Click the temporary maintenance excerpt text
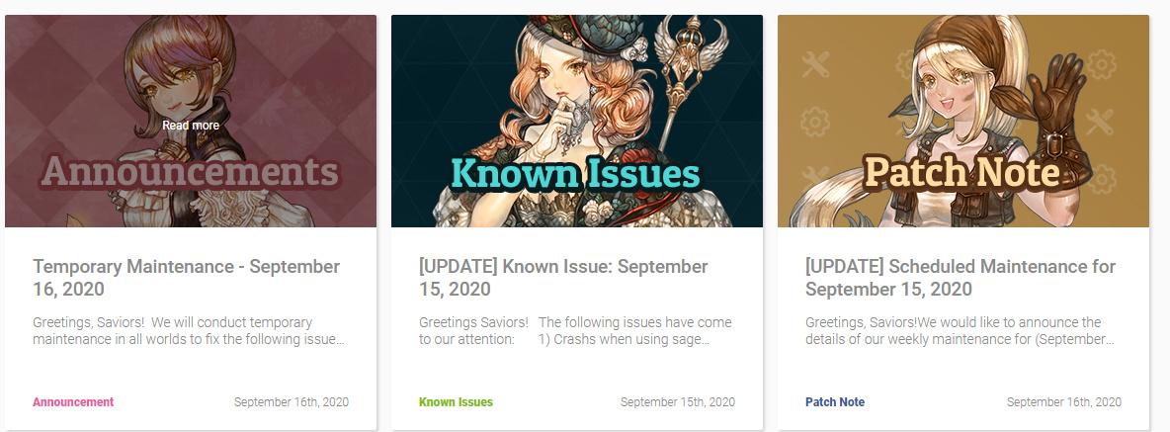 point(189,331)
